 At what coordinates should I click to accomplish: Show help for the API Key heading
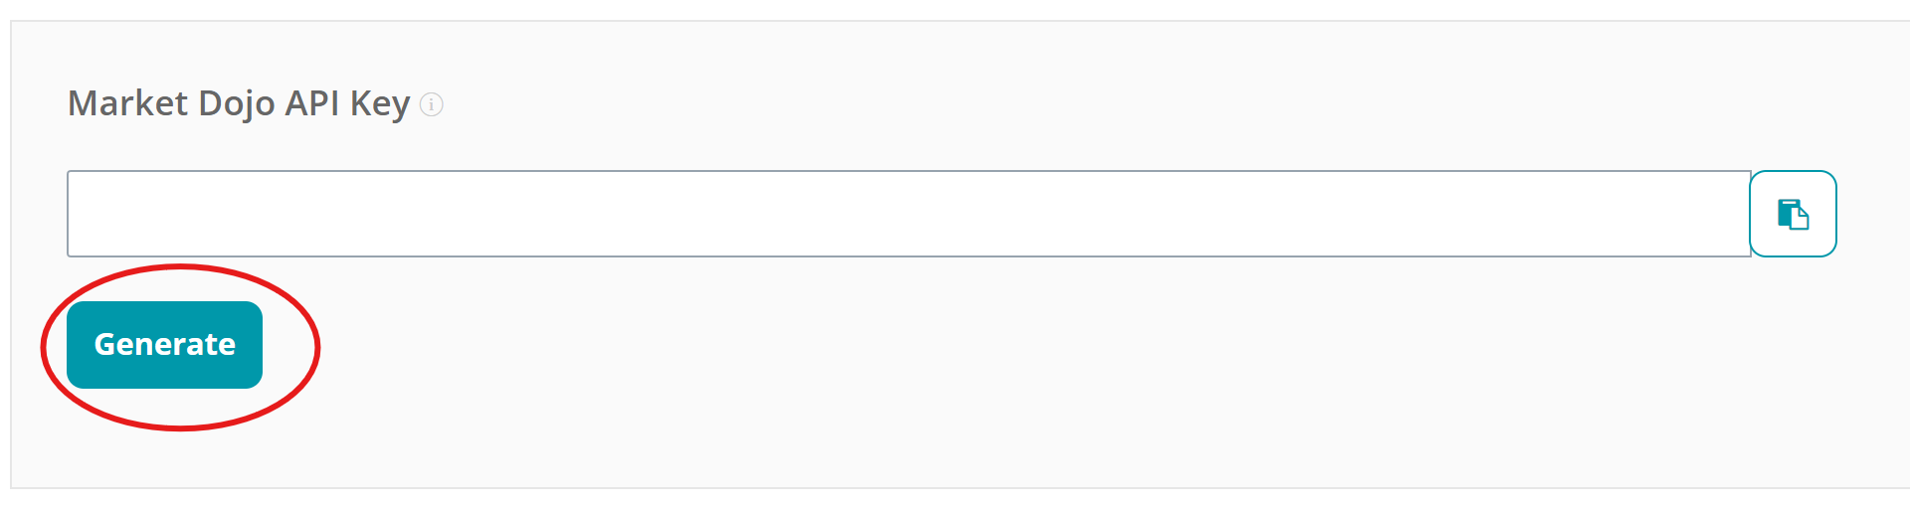tap(431, 104)
